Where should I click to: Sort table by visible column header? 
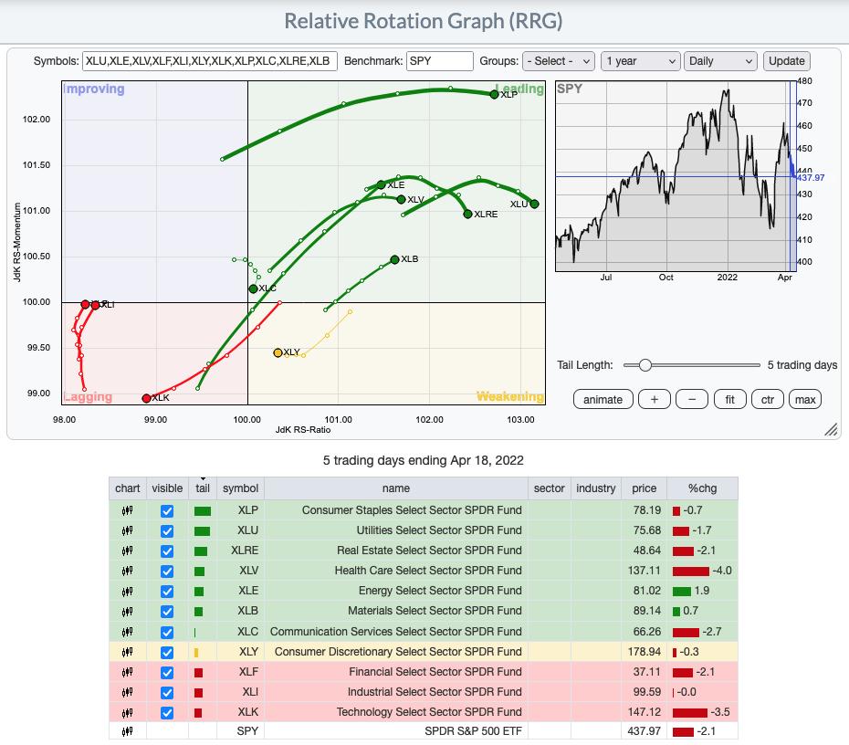[167, 488]
